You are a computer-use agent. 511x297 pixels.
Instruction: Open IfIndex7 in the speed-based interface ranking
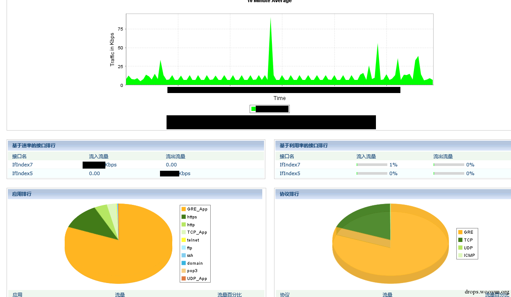[22, 165]
